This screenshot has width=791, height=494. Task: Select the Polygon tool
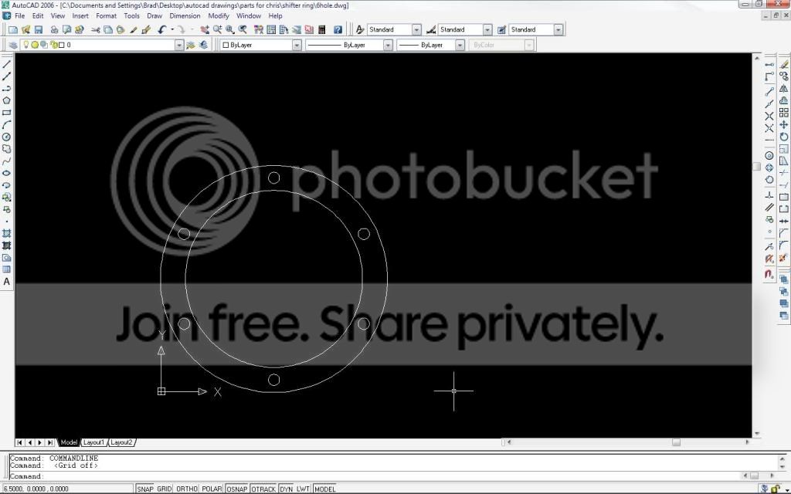click(x=6, y=101)
